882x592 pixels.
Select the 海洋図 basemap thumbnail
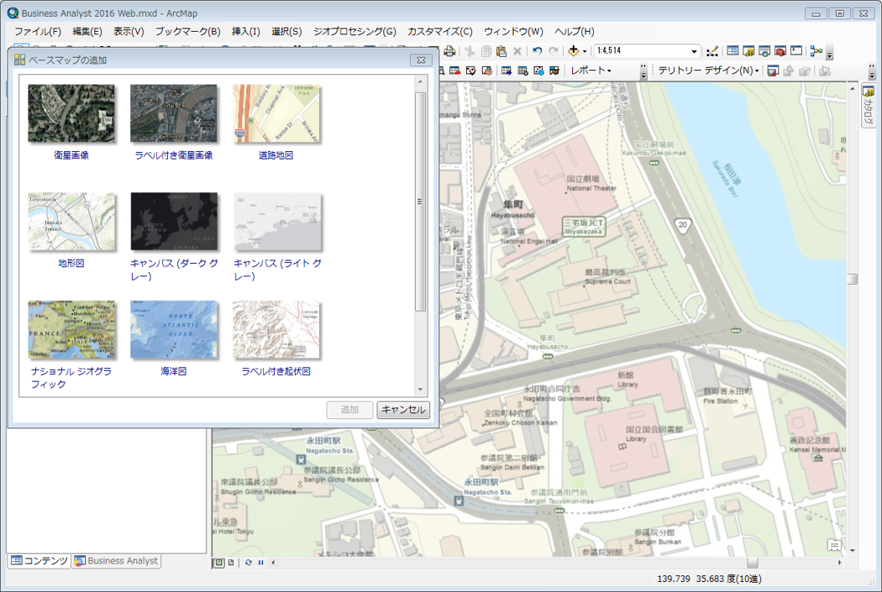coord(173,330)
